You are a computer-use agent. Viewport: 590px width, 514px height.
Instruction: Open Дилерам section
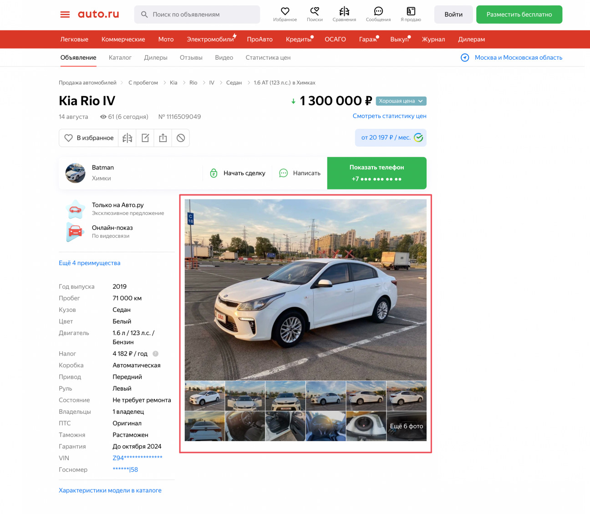tap(472, 39)
